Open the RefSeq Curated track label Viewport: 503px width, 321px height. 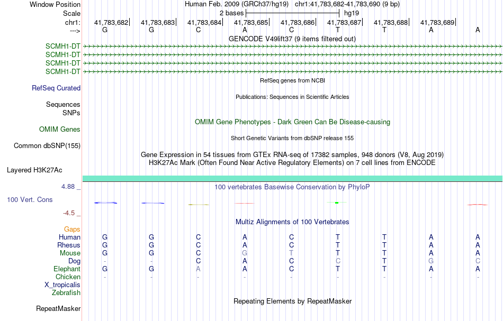(x=56, y=88)
